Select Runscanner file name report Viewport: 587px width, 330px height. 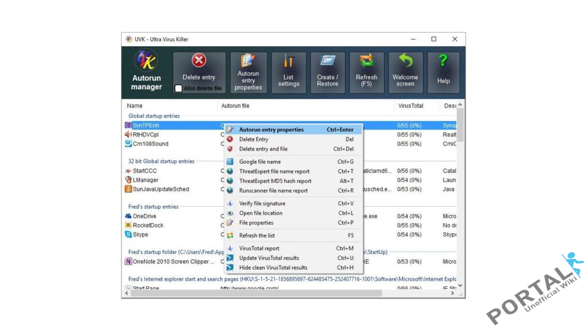click(x=294, y=191)
